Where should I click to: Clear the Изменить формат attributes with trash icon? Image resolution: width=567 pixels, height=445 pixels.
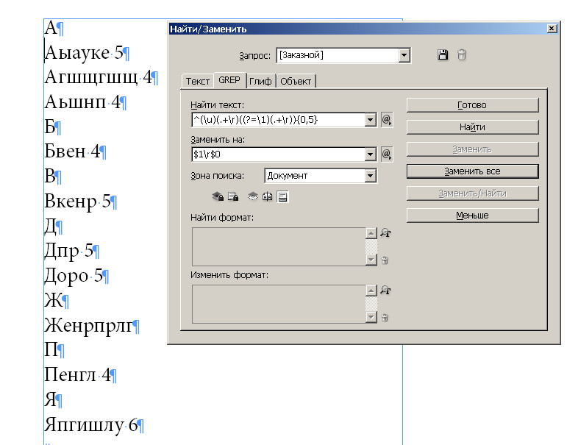pyautogui.click(x=385, y=317)
